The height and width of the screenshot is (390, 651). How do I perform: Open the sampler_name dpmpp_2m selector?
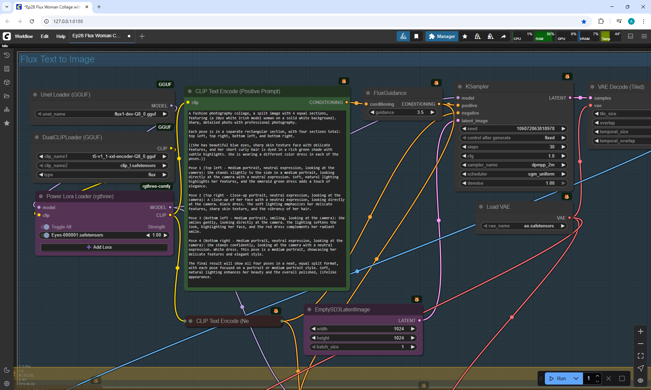[x=513, y=165]
